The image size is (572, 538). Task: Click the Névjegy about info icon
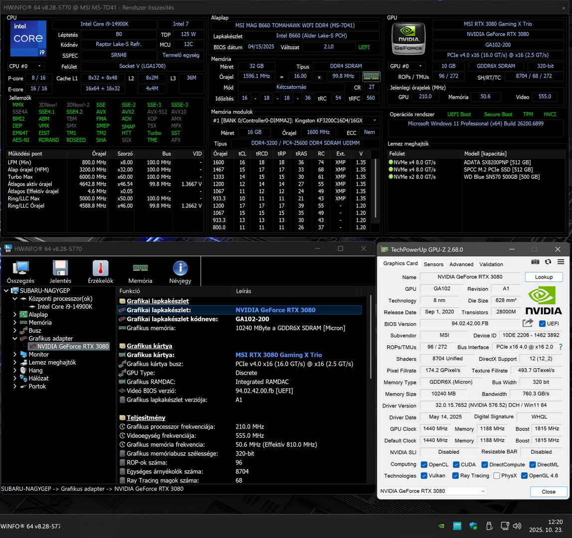(x=180, y=272)
